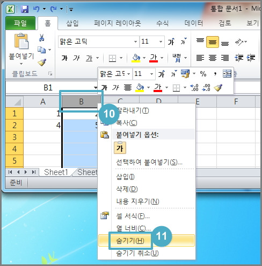Open the Sheet1 worksheet tab
Viewport: 262px width, 266px height.
[x=56, y=172]
